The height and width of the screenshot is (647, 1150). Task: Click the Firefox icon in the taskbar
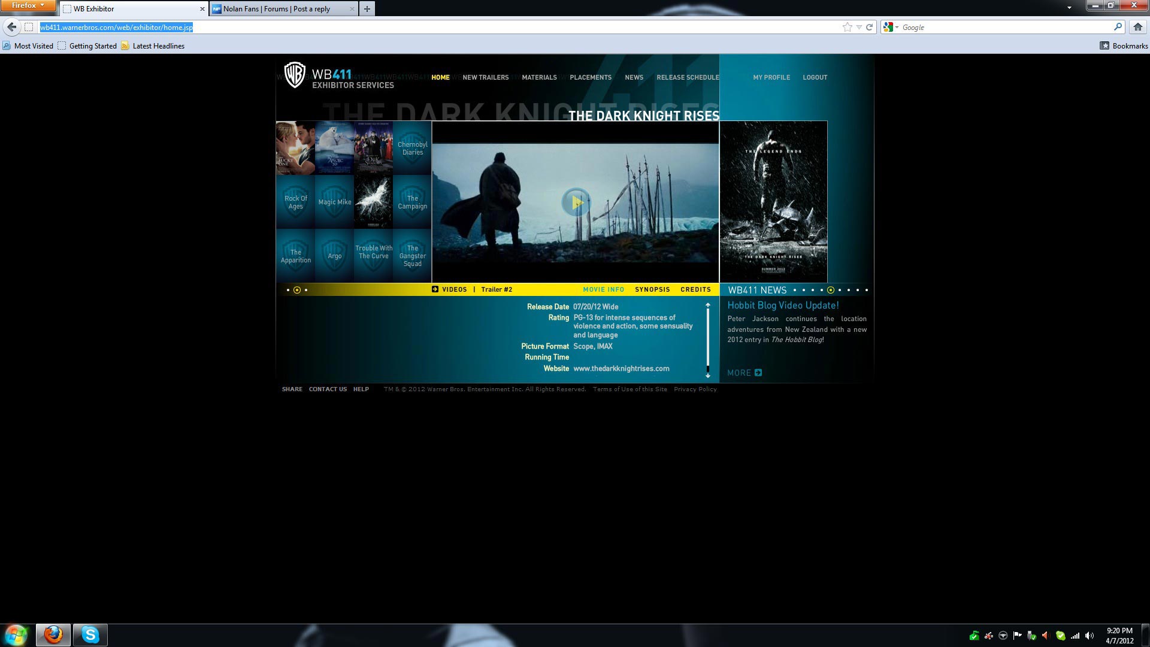click(53, 634)
